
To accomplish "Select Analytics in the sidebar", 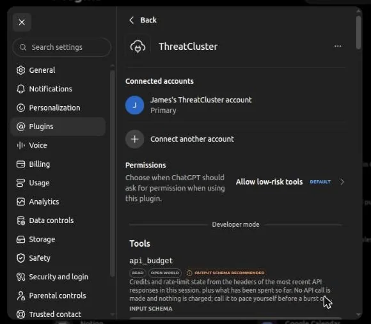I will (44, 201).
